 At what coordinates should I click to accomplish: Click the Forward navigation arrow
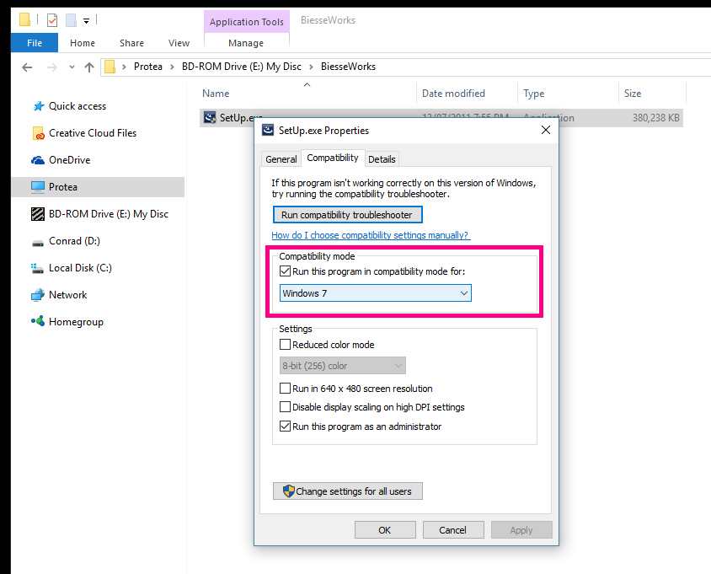(x=52, y=67)
